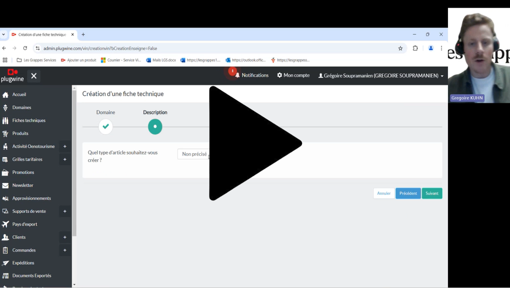Bookmark this page with the star icon
The image size is (510, 288).
pyautogui.click(x=401, y=48)
